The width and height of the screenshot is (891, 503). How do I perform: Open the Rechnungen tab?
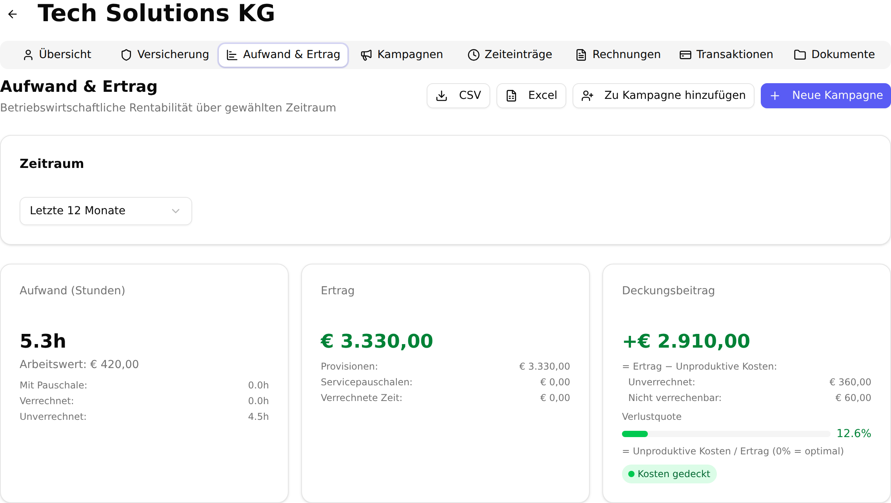tap(618, 55)
